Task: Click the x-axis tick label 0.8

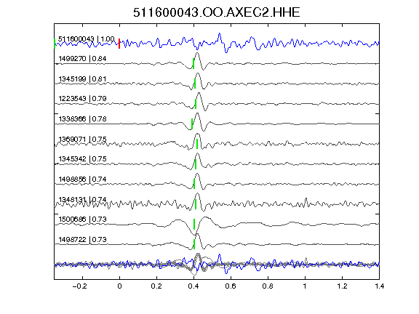Action: pyautogui.click(x=268, y=286)
